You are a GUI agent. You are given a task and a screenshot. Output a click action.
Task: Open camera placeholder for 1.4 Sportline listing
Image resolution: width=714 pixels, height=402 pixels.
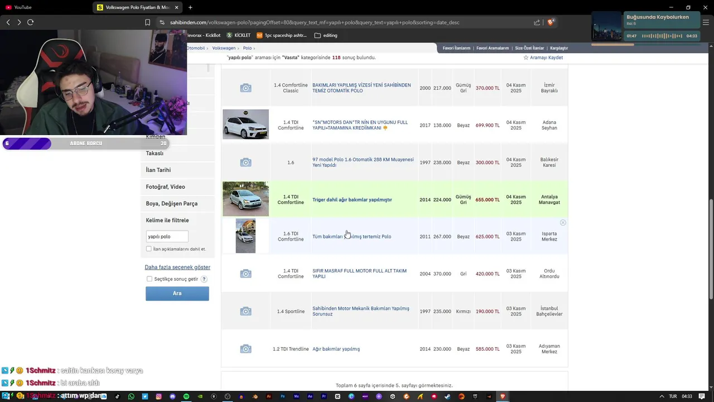click(x=245, y=311)
